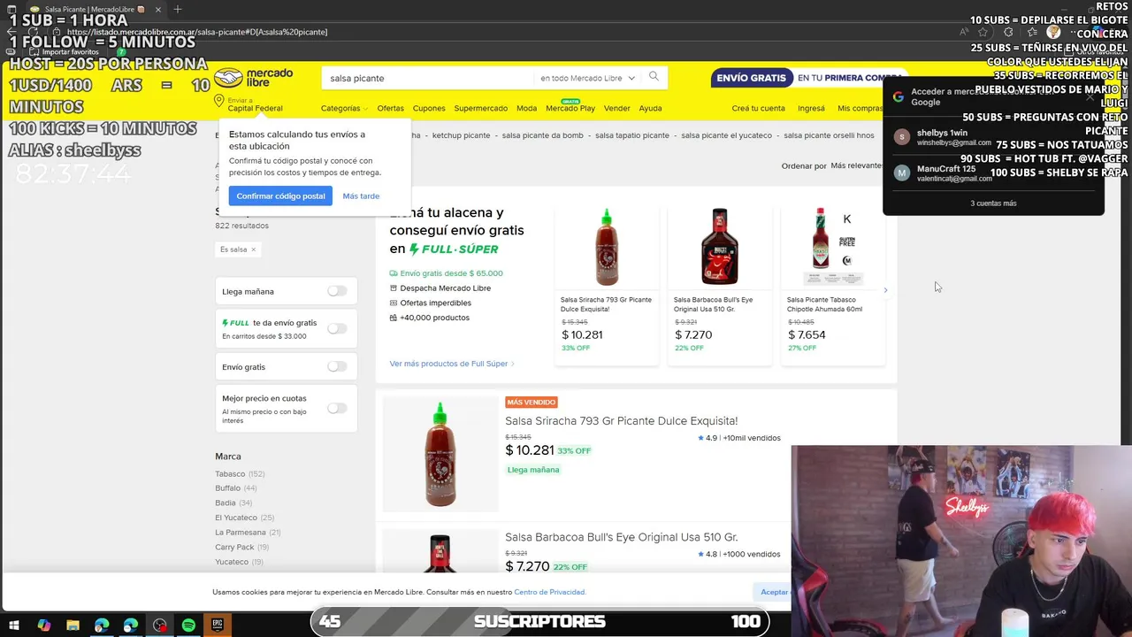Screen dimensions: 1132x637
Task: Open OBS Studio in the taskbar
Action: 160,625
